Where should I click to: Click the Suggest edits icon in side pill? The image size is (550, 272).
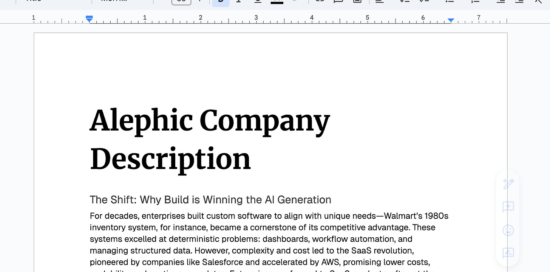coord(508,253)
